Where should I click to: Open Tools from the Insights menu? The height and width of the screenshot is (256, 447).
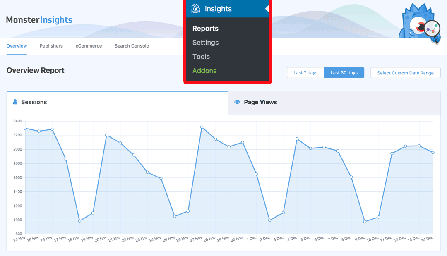coord(201,56)
